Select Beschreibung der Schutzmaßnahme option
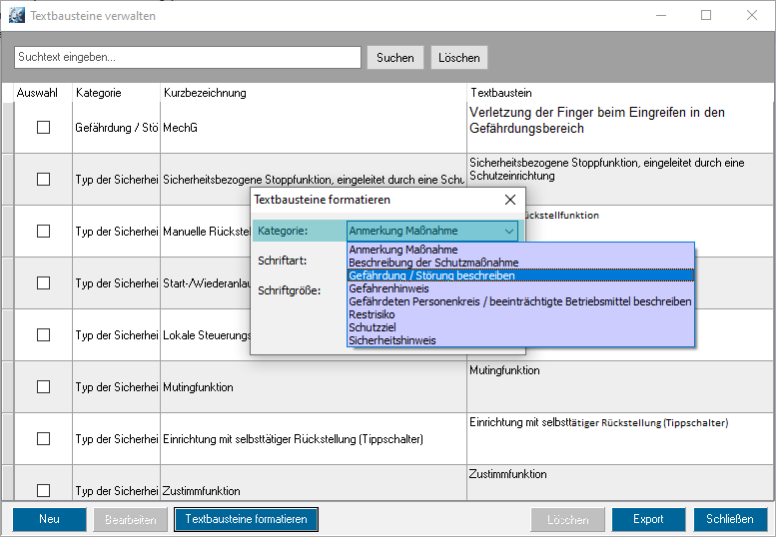The image size is (776, 537). (429, 263)
